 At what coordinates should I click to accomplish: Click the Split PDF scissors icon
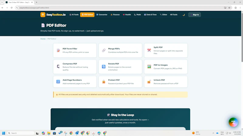[x=149, y=50]
